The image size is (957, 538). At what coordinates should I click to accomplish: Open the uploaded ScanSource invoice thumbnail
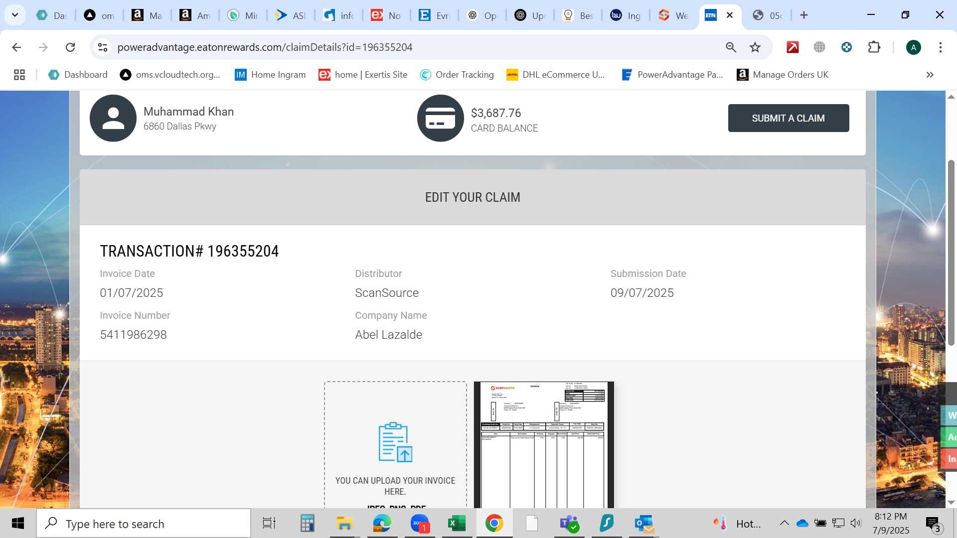pos(544,445)
